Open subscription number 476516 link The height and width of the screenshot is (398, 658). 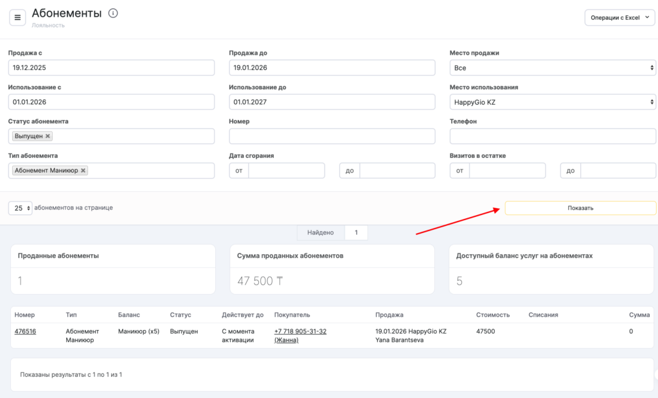[x=25, y=331]
